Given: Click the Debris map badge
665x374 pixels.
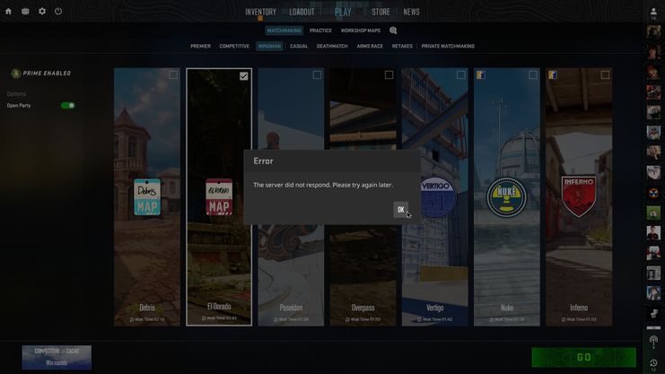Looking at the screenshot, I should 147,196.
